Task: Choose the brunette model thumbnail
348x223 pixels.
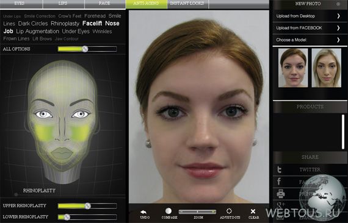Action: pyautogui.click(x=293, y=68)
